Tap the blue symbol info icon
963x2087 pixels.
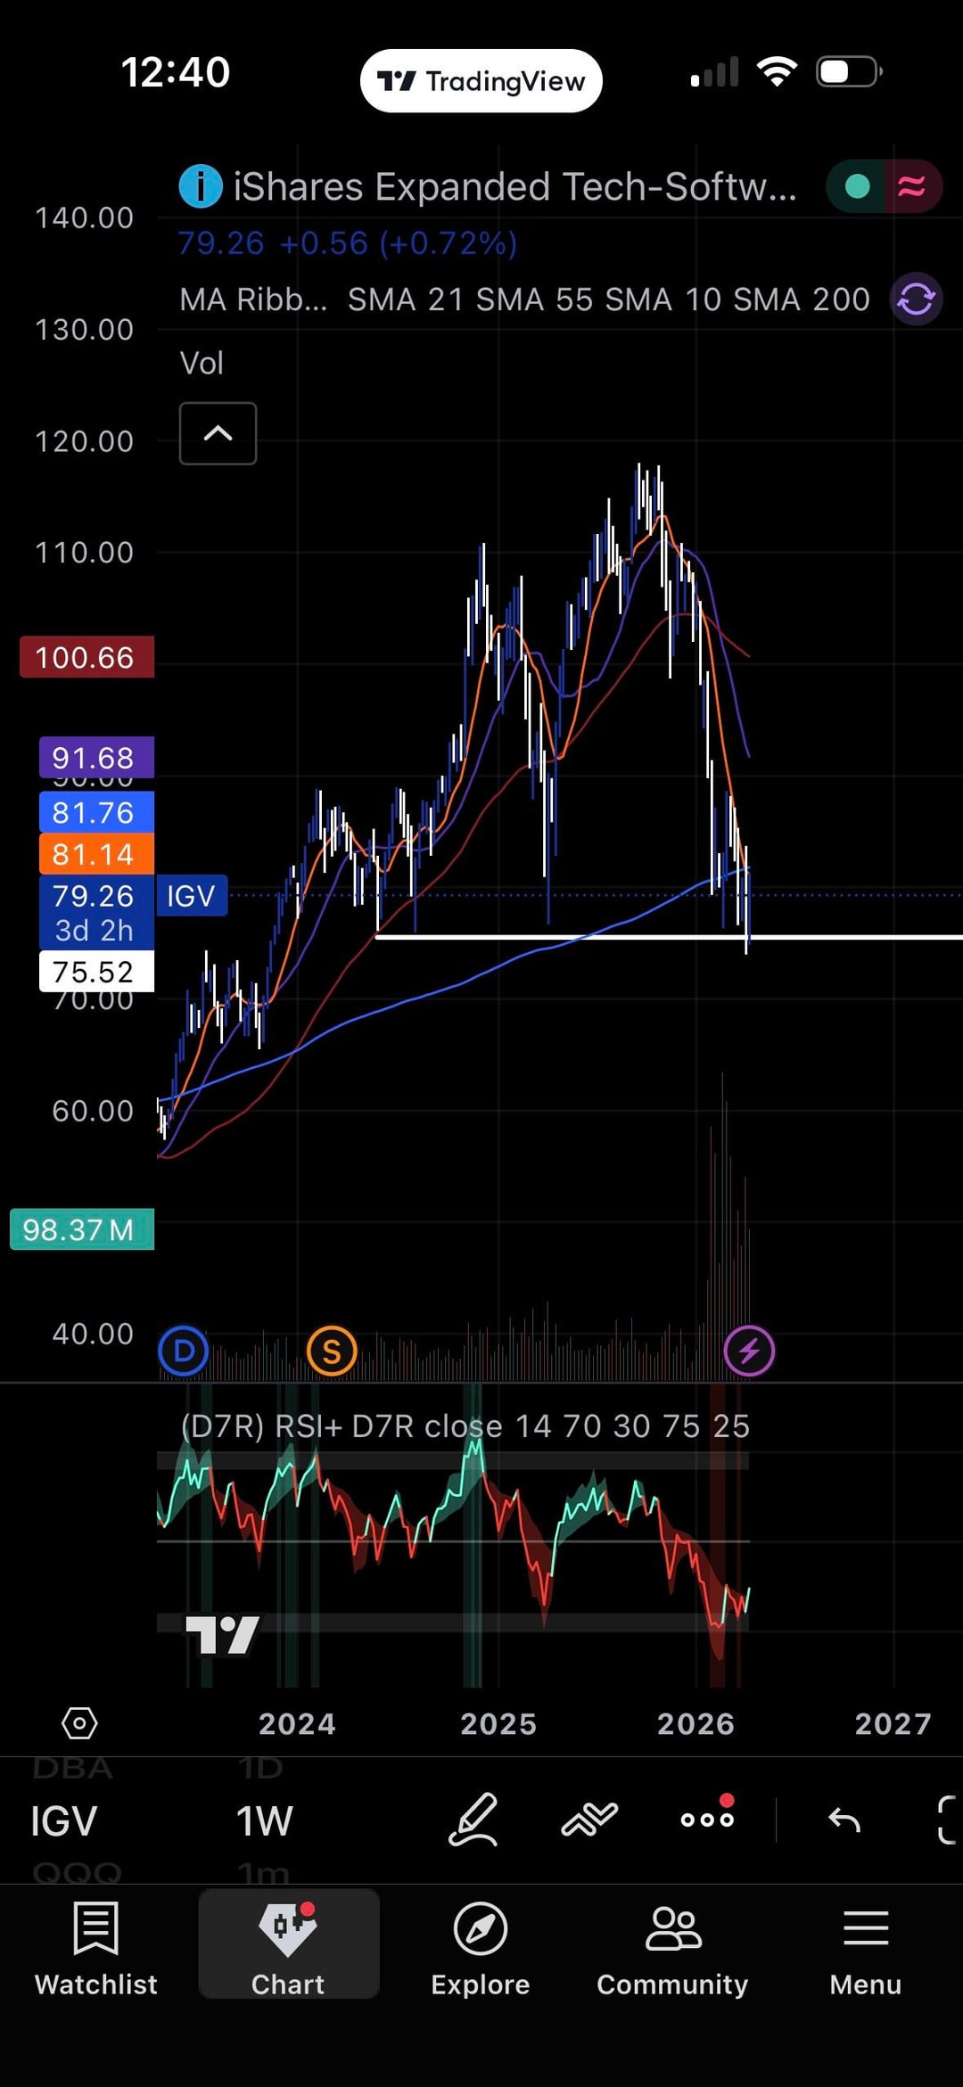(x=201, y=187)
